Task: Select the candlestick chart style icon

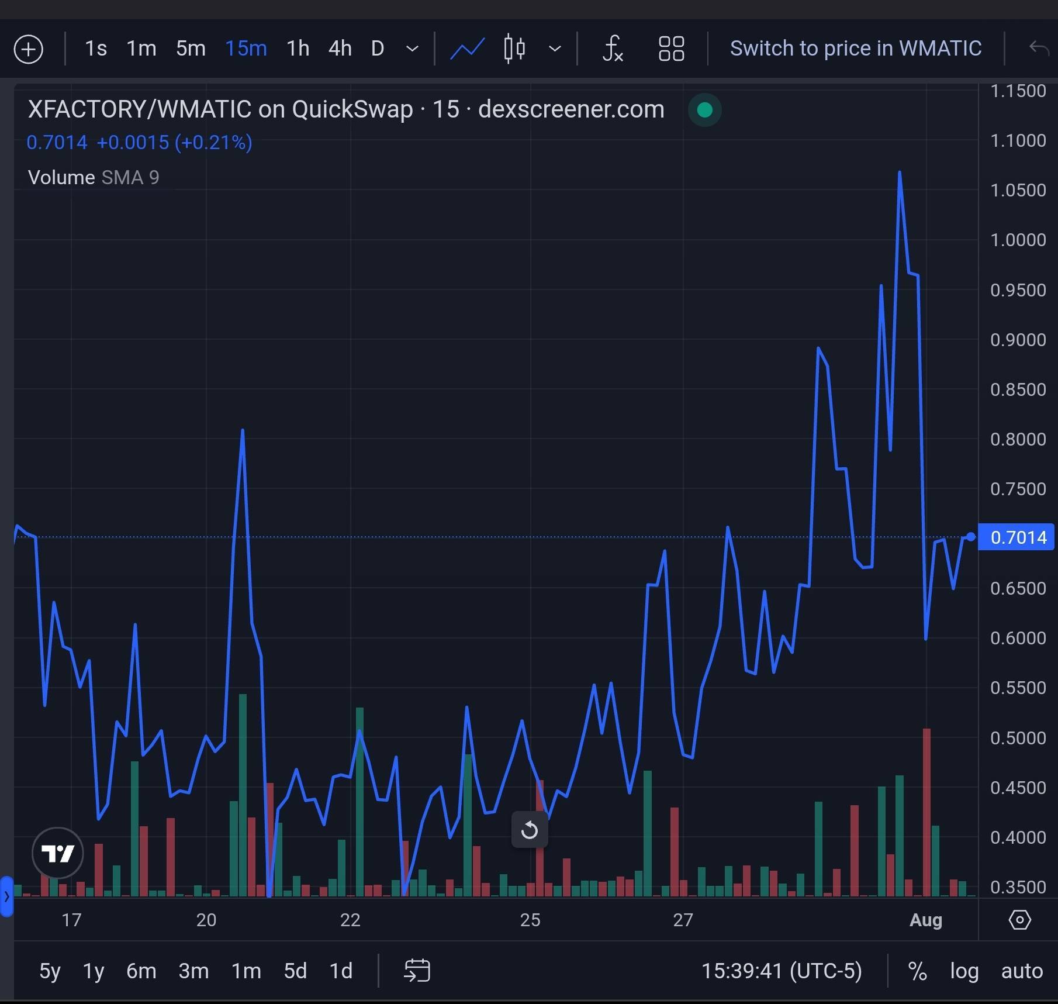Action: (514, 49)
